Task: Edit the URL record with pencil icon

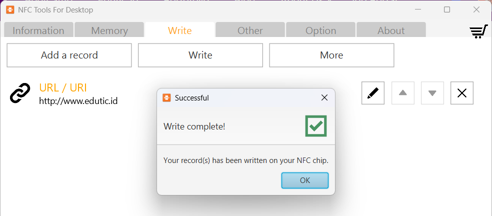Action: (x=372, y=93)
